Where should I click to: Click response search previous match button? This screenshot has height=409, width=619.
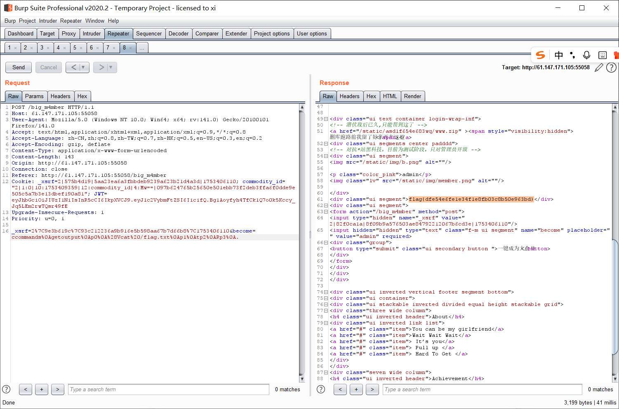pyautogui.click(x=340, y=389)
